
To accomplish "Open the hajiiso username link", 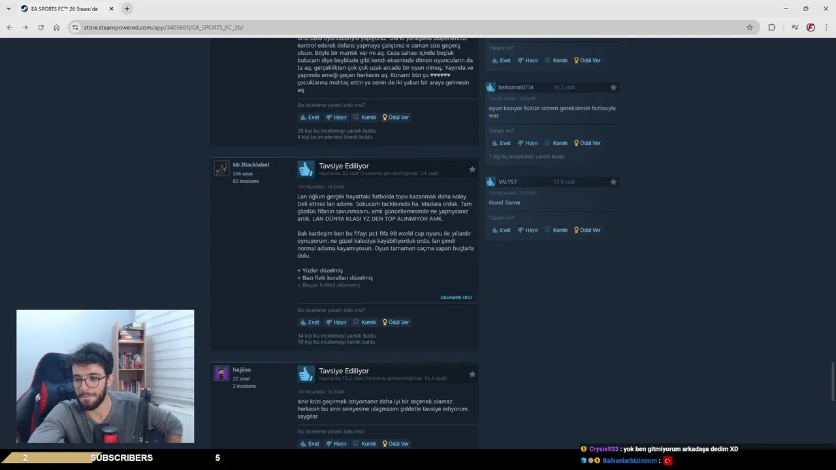I will click(x=242, y=370).
